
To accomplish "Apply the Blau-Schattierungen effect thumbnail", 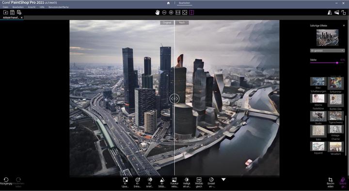I will [318, 81].
